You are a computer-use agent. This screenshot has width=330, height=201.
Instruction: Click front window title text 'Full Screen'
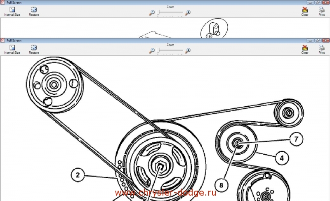point(14,41)
